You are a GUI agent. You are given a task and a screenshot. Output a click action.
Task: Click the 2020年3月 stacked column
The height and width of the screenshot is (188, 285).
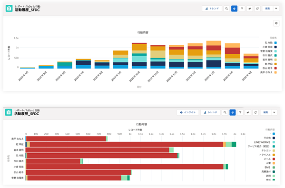[232, 56]
